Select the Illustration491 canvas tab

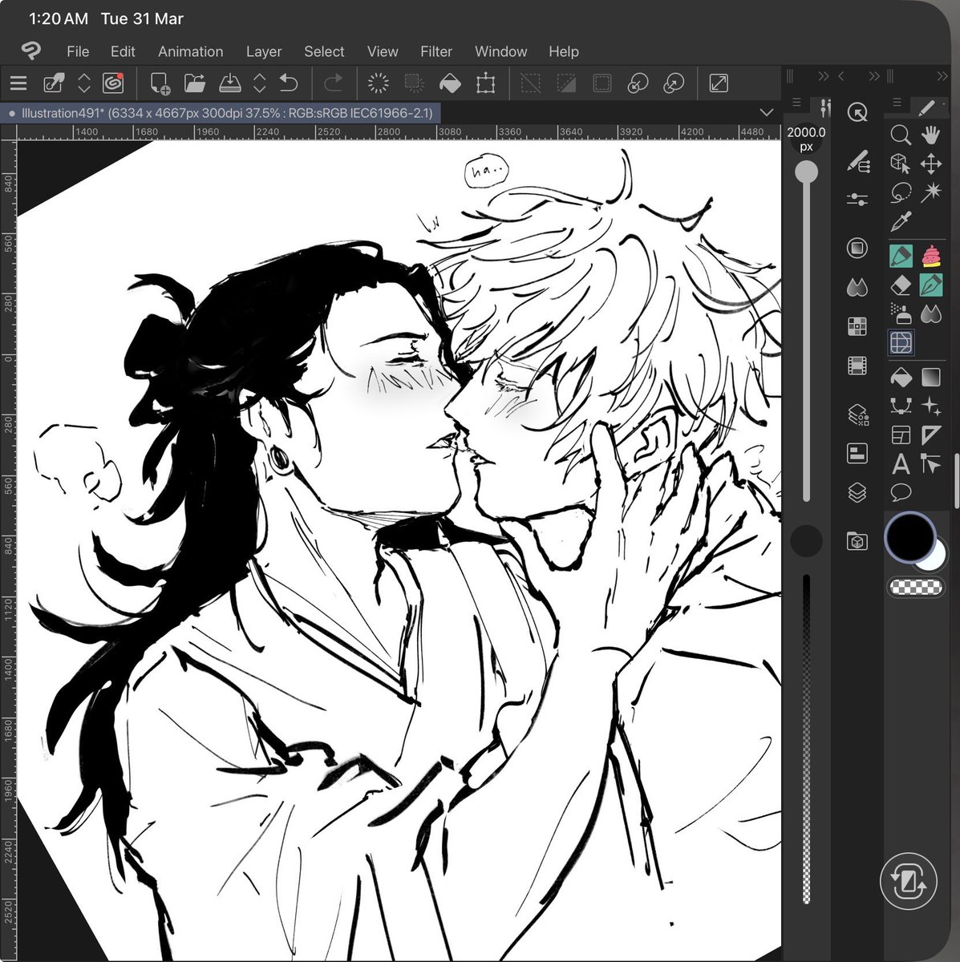pyautogui.click(x=220, y=113)
